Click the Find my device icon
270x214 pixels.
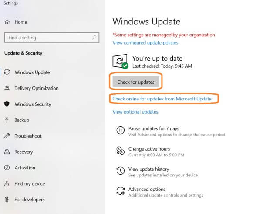[7, 184]
